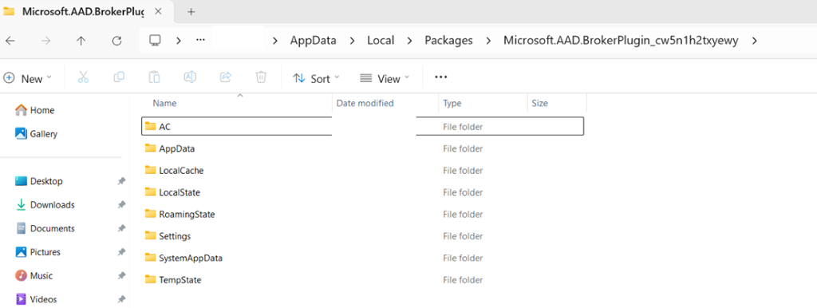The width and height of the screenshot is (817, 308).
Task: Click the Back navigation arrow
Action: pos(10,41)
